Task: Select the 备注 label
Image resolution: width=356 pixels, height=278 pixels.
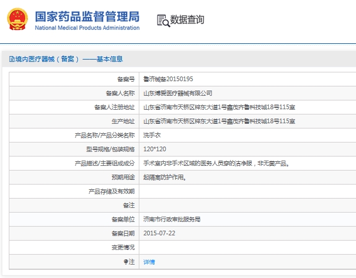Action: point(129,206)
